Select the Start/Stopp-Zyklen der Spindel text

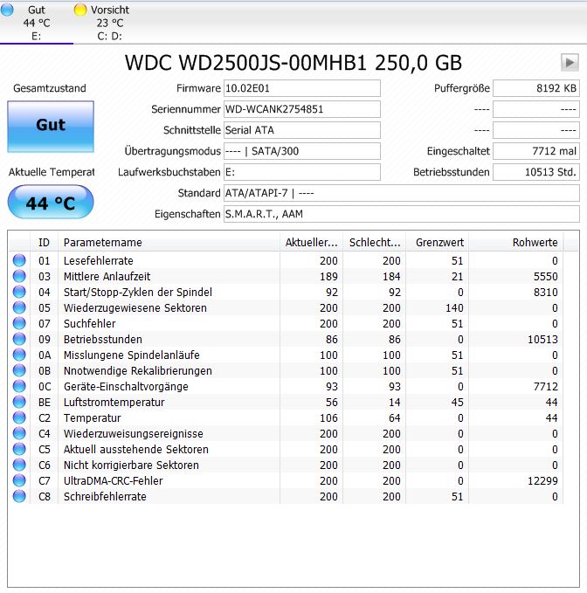click(x=138, y=292)
